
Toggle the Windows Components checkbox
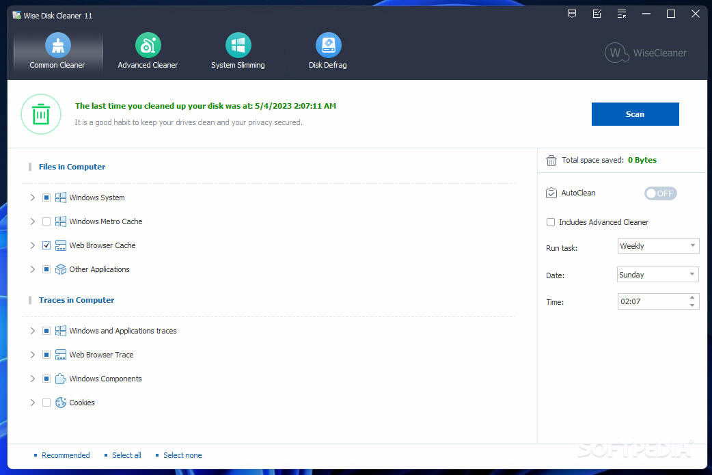pos(46,379)
